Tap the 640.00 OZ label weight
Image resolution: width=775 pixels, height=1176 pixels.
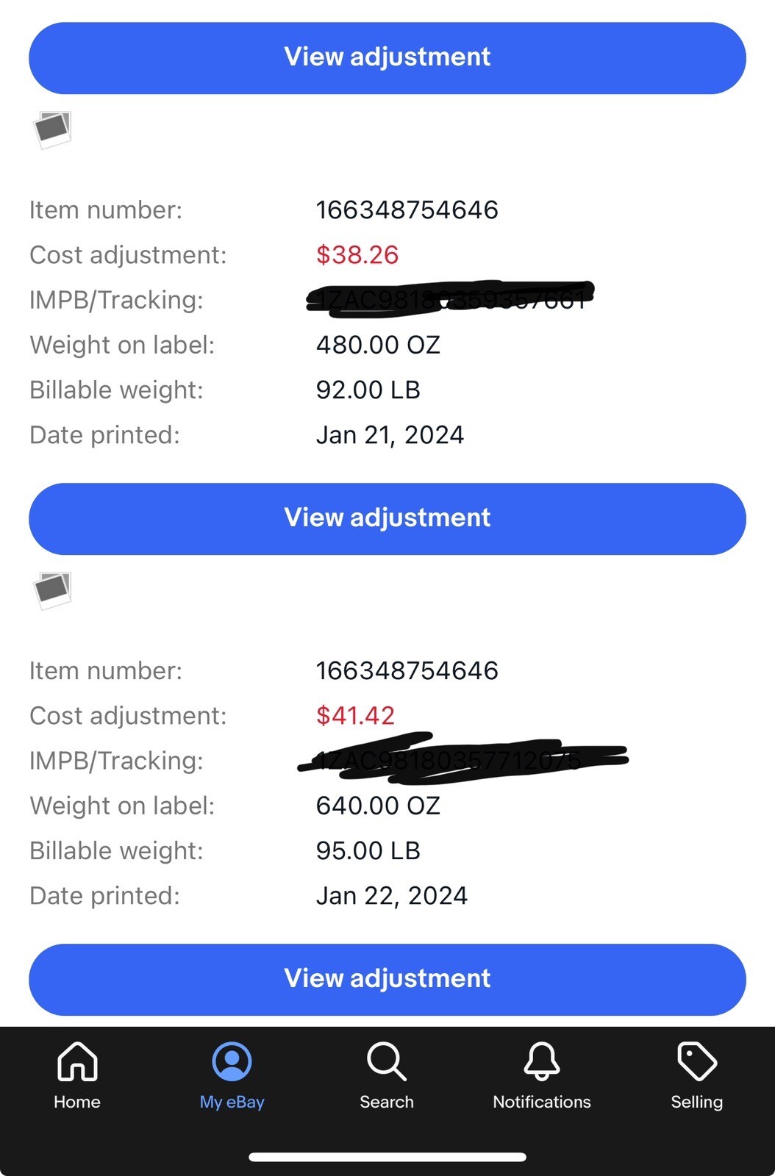[x=378, y=806]
